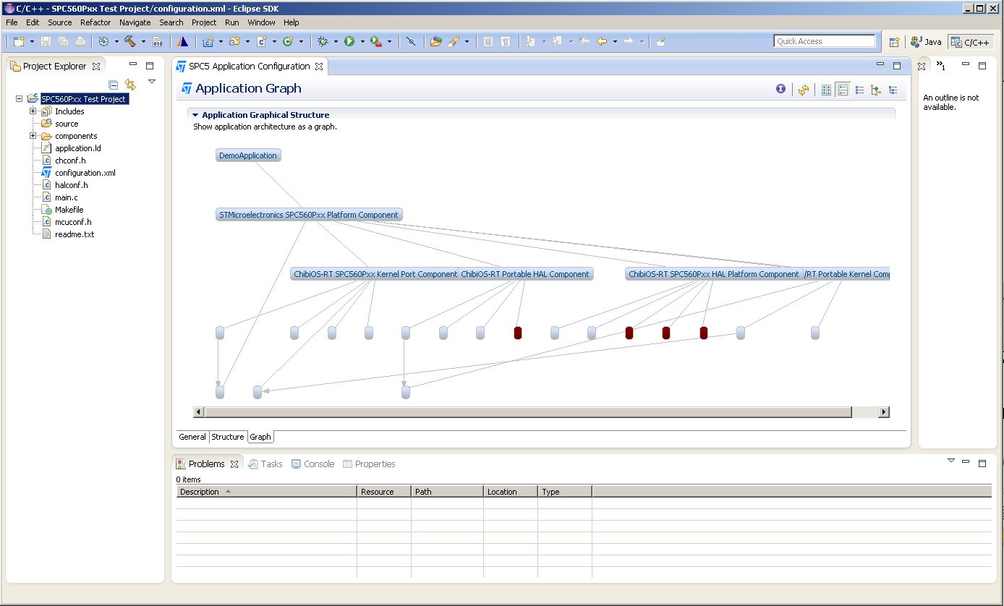The image size is (1004, 606).
Task: Open the Run button dropdown arrow
Action: [x=362, y=42]
